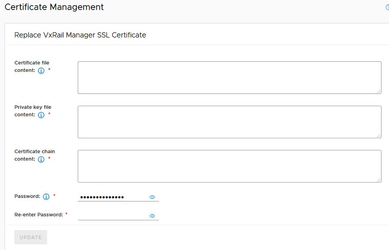Screen dimensions: 389x250
Task: Open info tooltip for Private key file content
Action: [x=41, y=115]
